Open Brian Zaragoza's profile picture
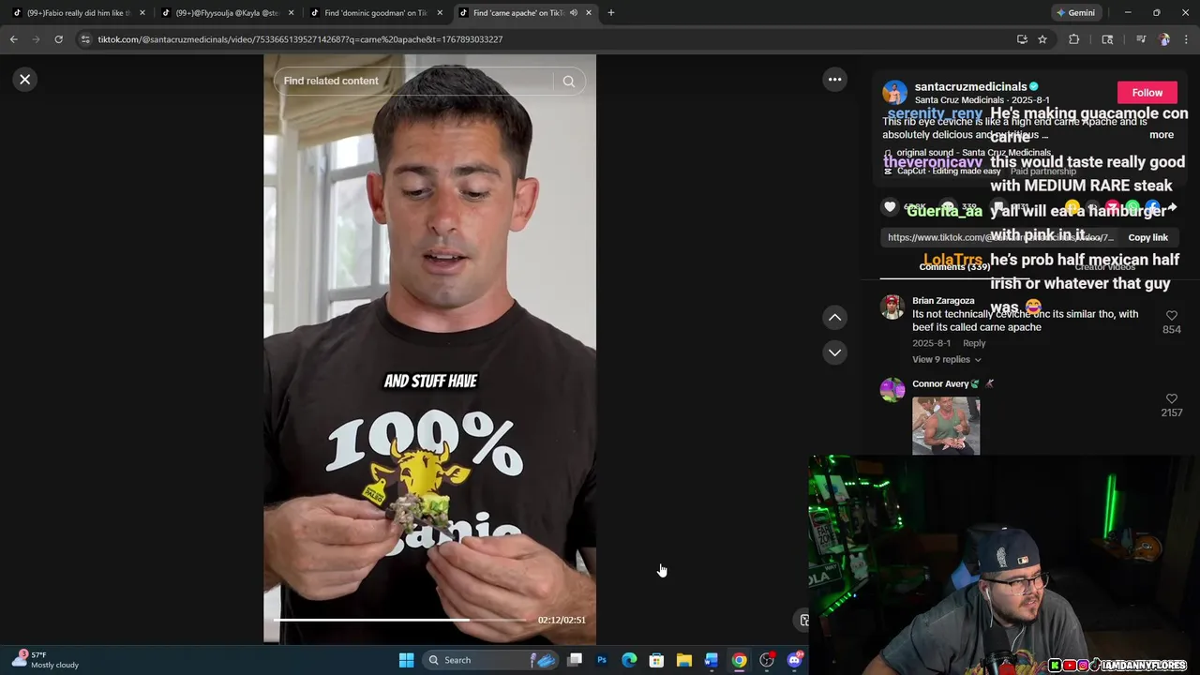 coord(892,307)
